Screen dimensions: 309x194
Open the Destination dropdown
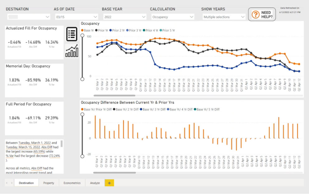(29, 17)
